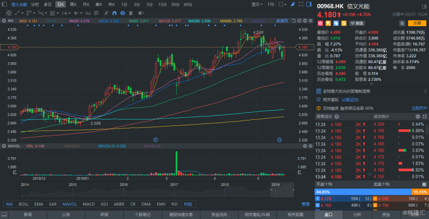
Task: Open MA settings gear icon
Action: click(311, 21)
